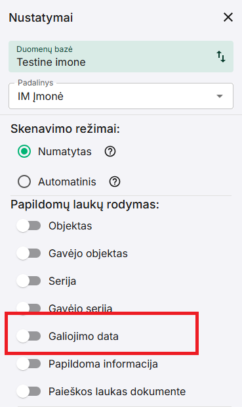Open help icon next to Numatytas
The height and width of the screenshot is (407, 242).
click(110, 151)
